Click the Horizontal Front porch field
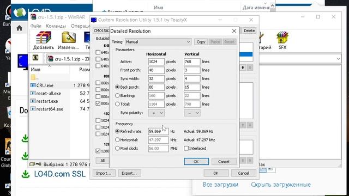Image resolution: width=349 pixels, height=196 pixels. coord(157,70)
